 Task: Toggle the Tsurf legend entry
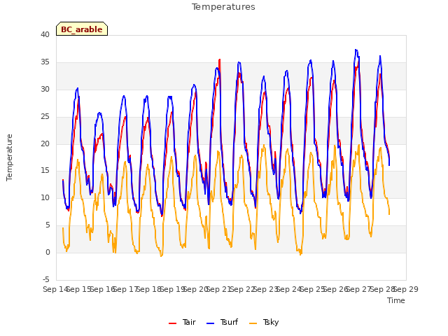click(x=222, y=322)
